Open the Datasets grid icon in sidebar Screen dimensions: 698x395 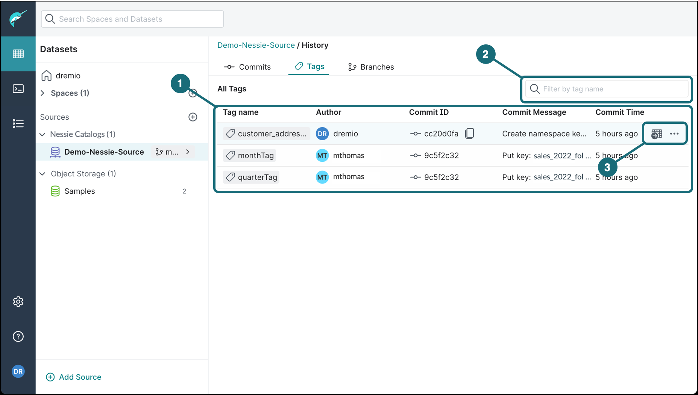tap(18, 54)
